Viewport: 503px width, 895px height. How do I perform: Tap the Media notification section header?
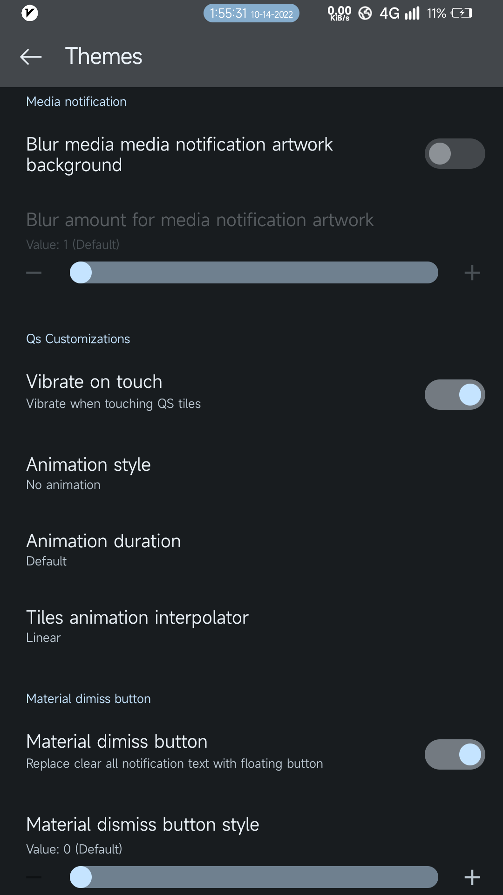point(76,102)
